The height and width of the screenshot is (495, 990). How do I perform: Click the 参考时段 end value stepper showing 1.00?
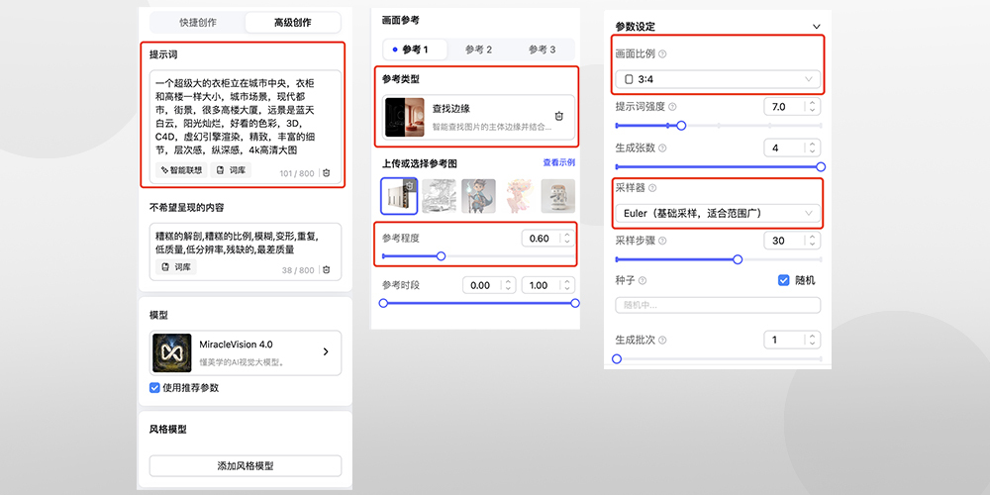pyautogui.click(x=548, y=285)
